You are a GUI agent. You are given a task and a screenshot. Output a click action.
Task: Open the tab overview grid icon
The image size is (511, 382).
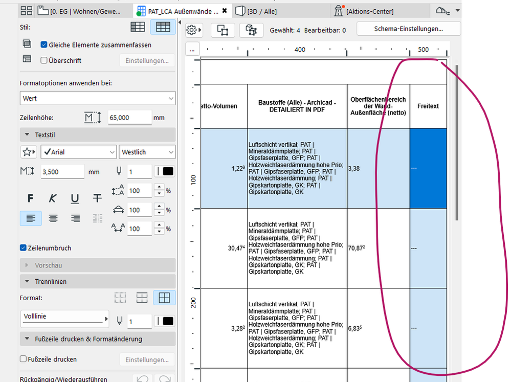tap(27, 10)
